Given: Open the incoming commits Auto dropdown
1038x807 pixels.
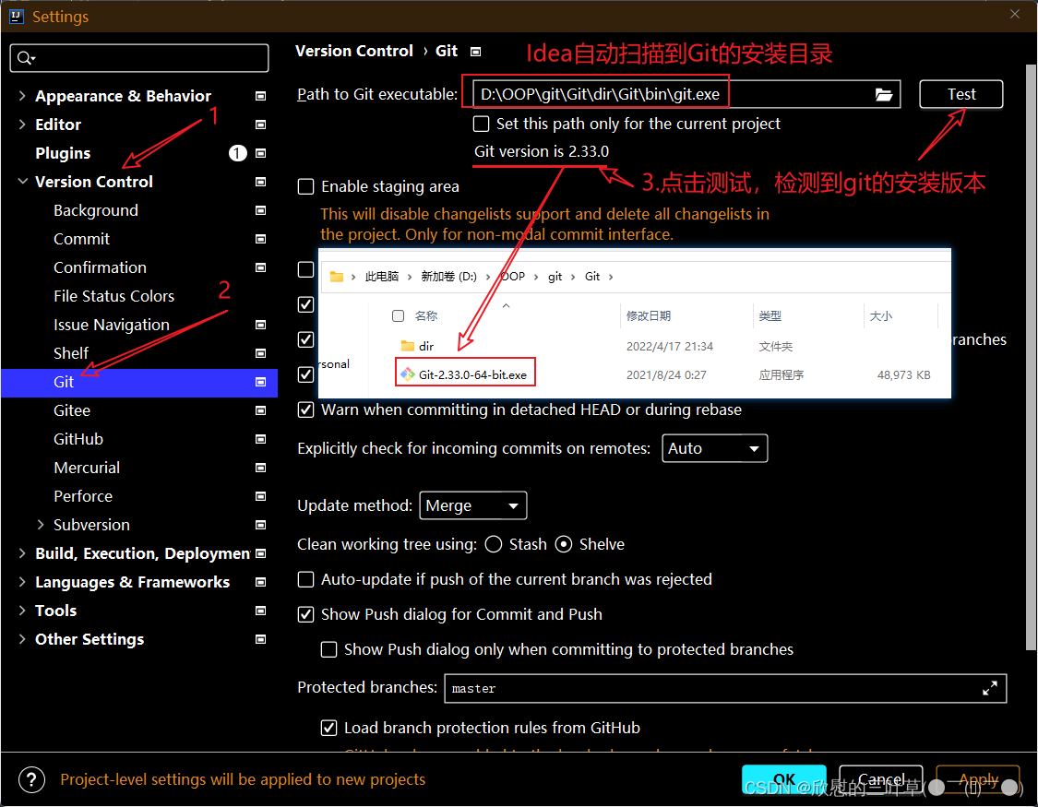Looking at the screenshot, I should click(714, 448).
